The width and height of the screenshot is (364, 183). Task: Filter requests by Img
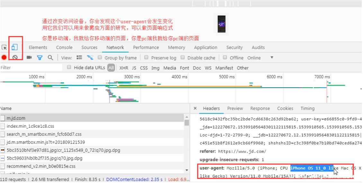tap(155, 68)
